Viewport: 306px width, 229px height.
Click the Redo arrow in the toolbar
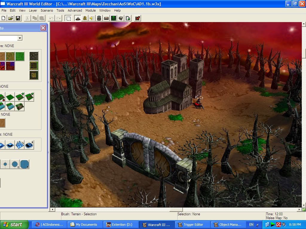pyautogui.click(x=59, y=18)
